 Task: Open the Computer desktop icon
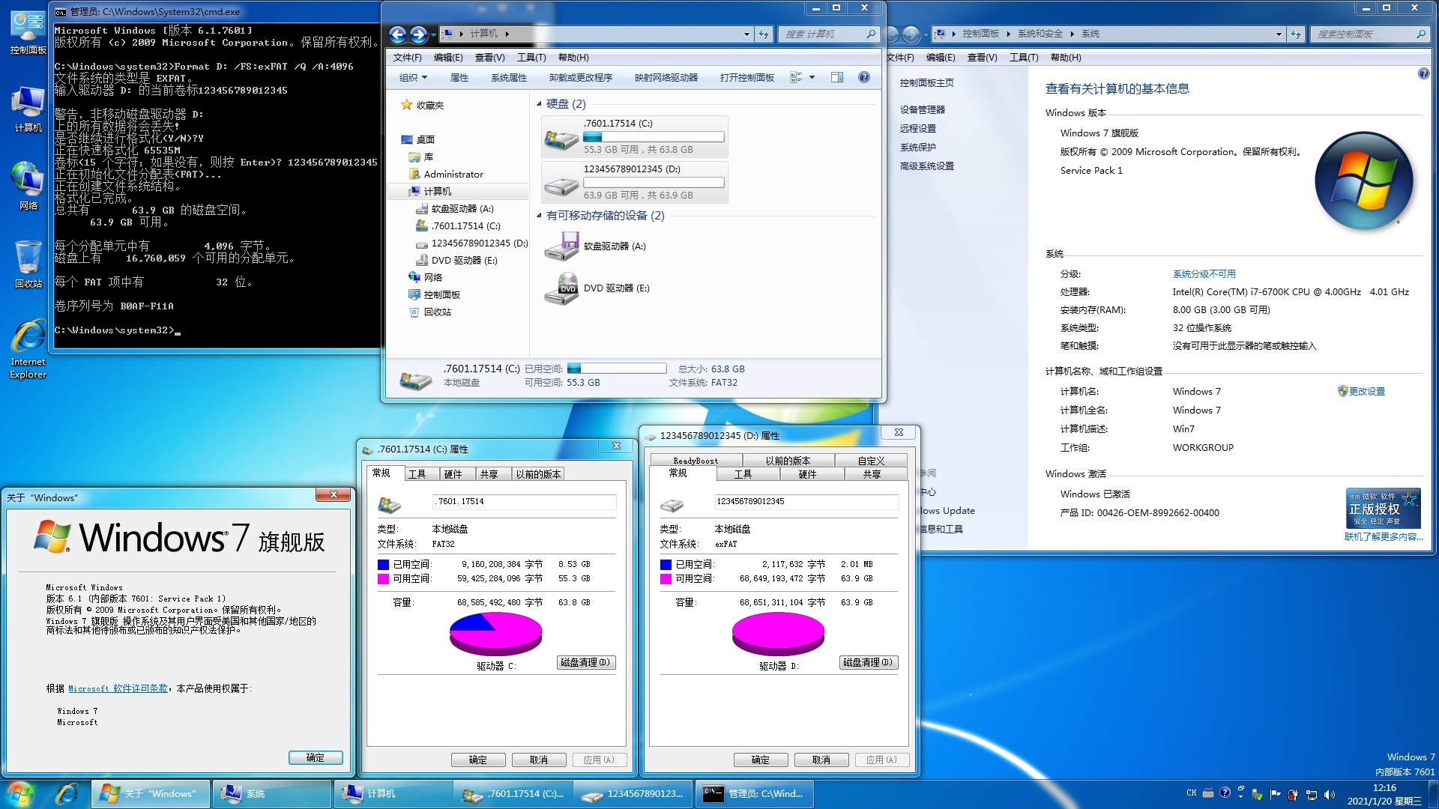pos(28,109)
